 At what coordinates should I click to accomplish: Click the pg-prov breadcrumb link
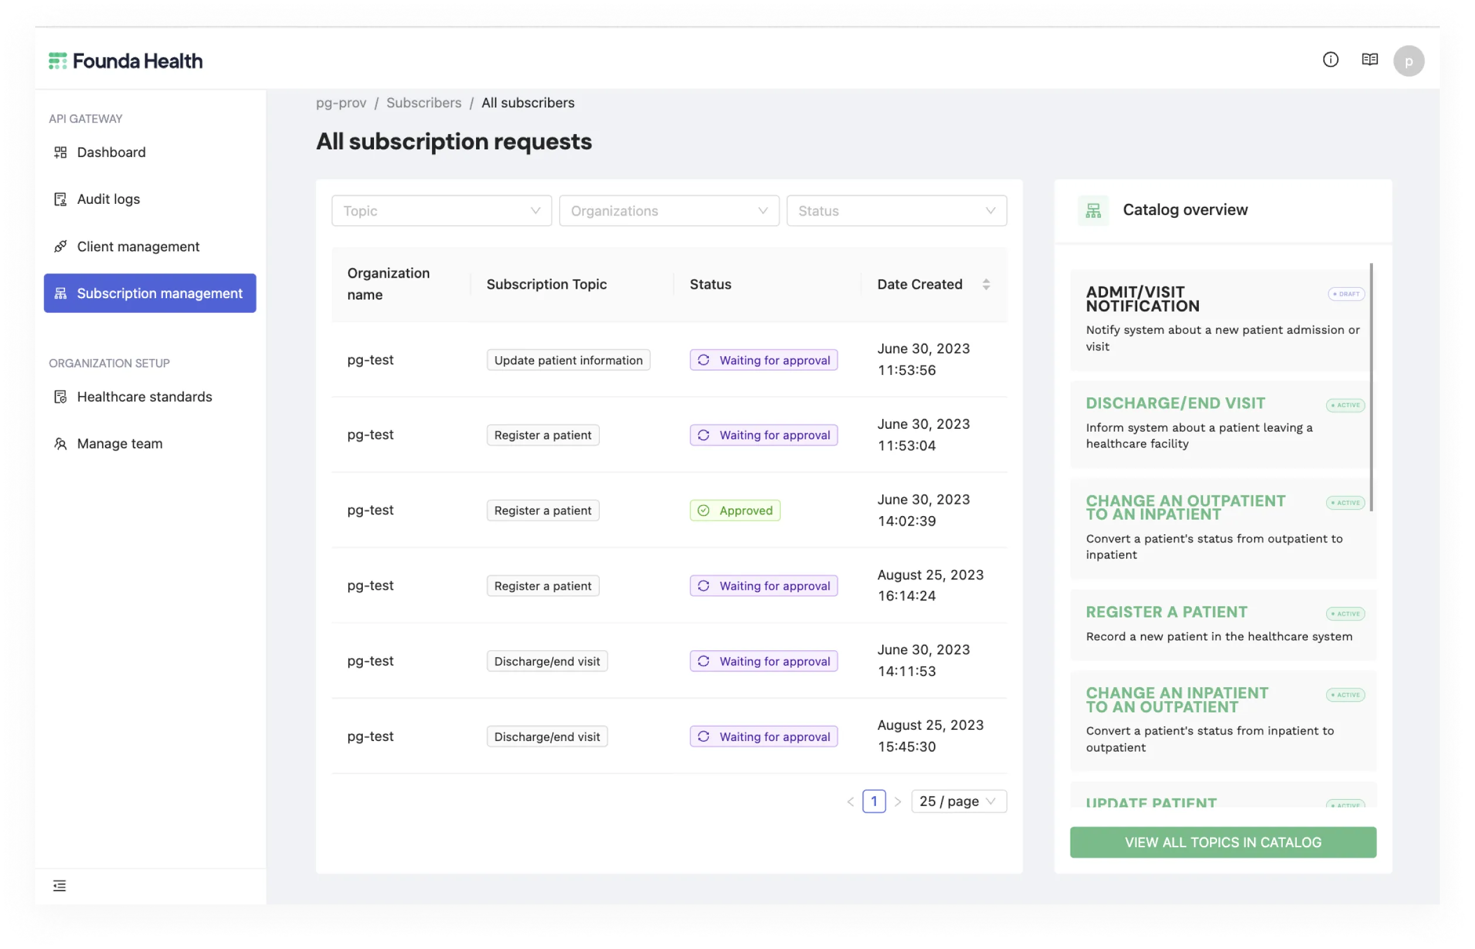coord(341,103)
